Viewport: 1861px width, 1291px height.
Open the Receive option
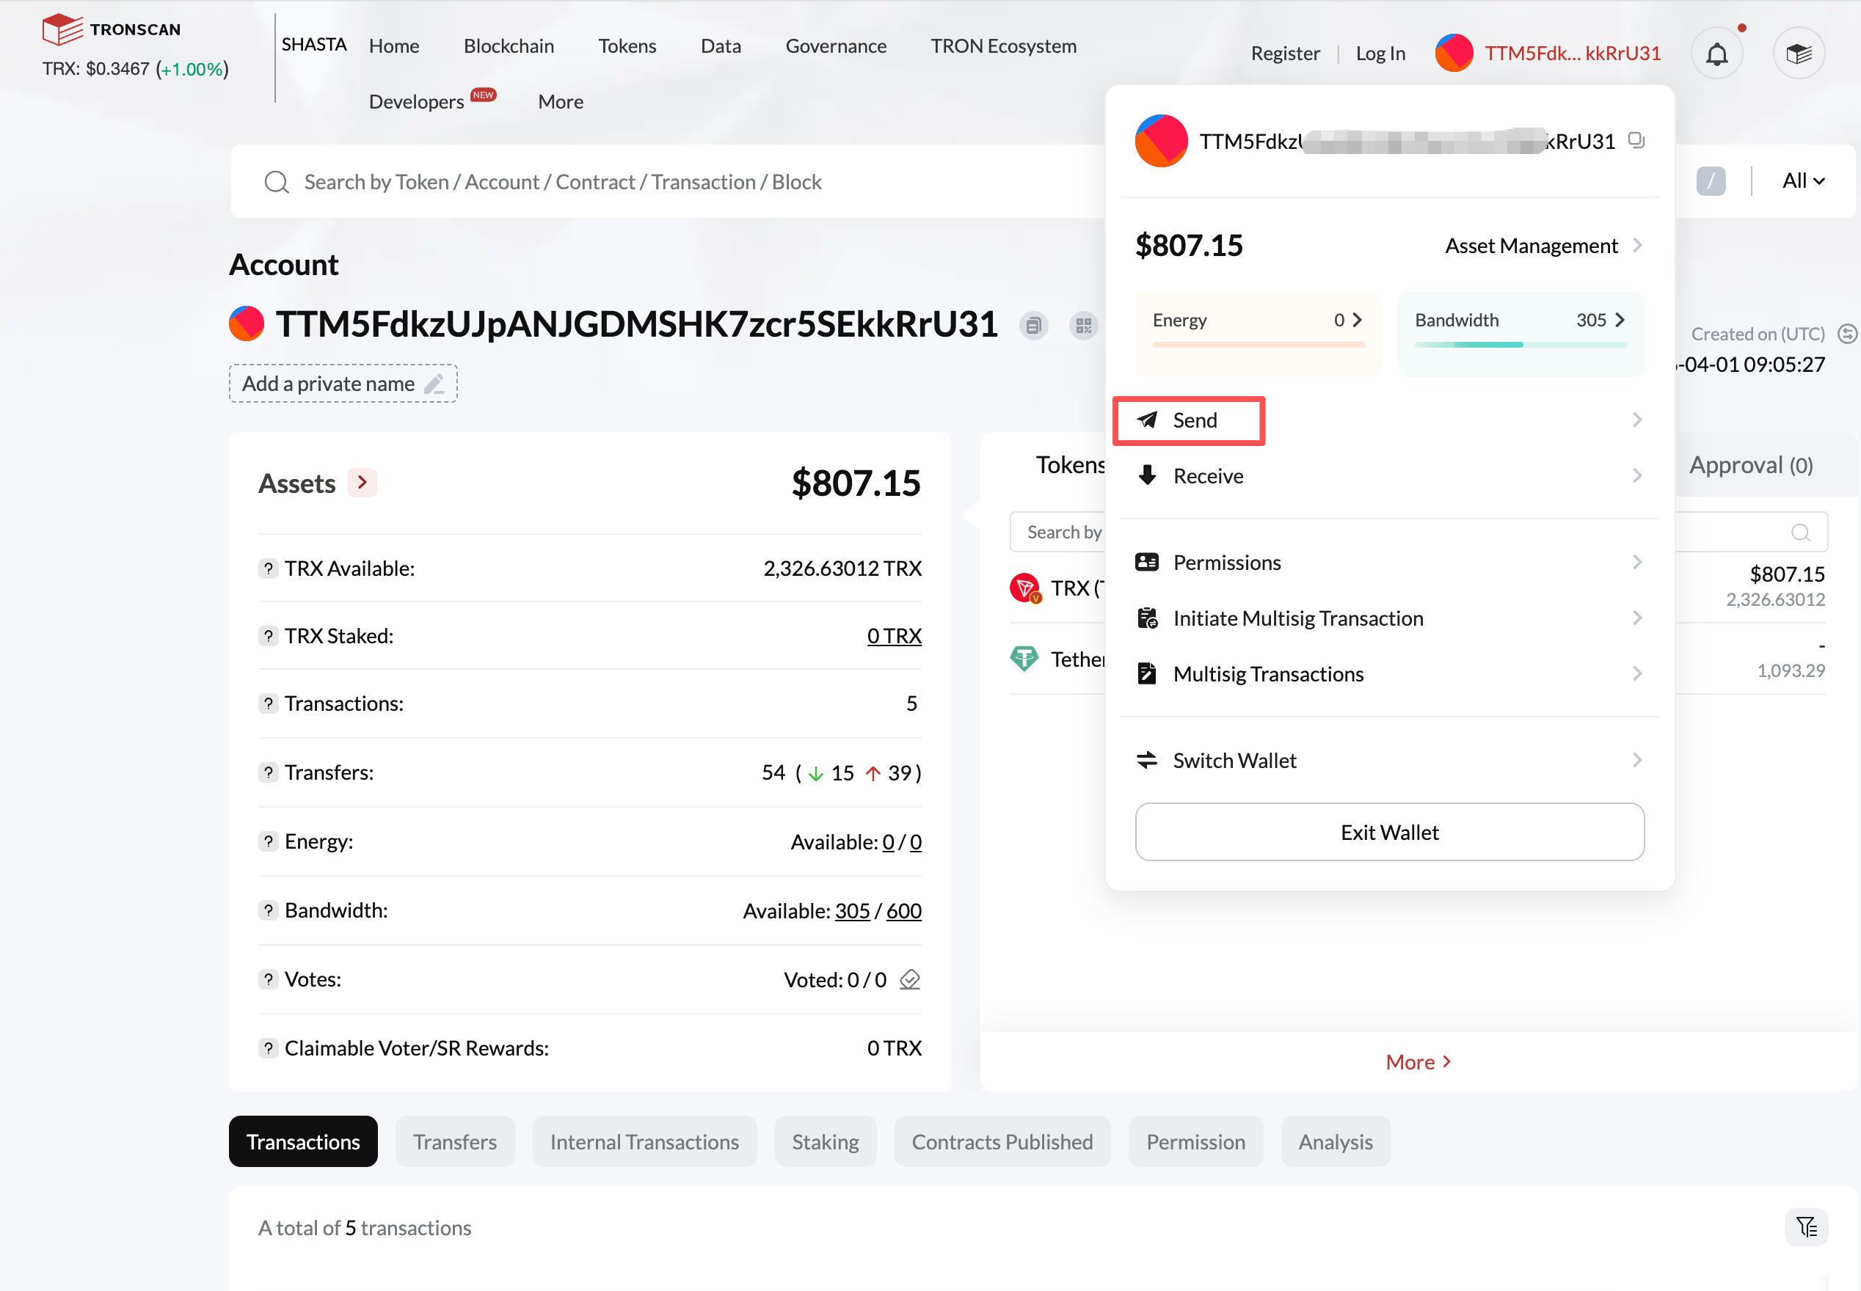point(1389,475)
